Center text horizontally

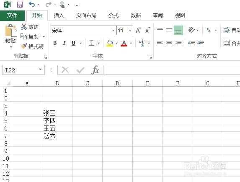169,43
